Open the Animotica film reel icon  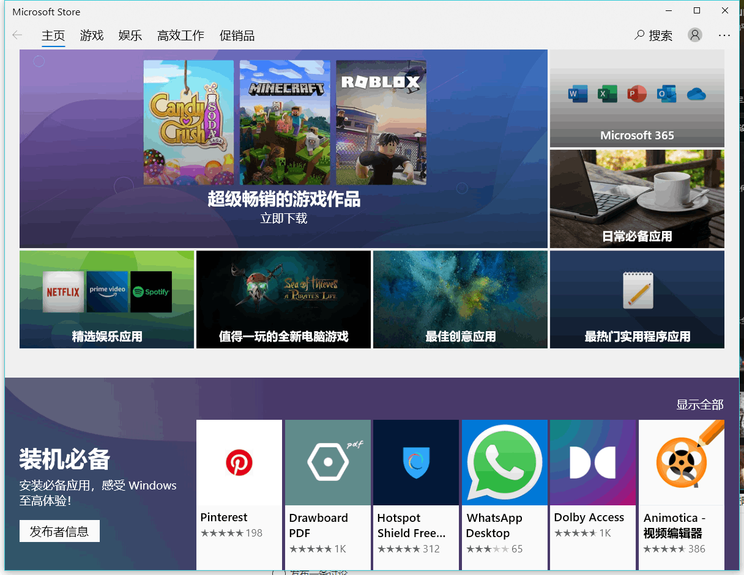pyautogui.click(x=682, y=463)
